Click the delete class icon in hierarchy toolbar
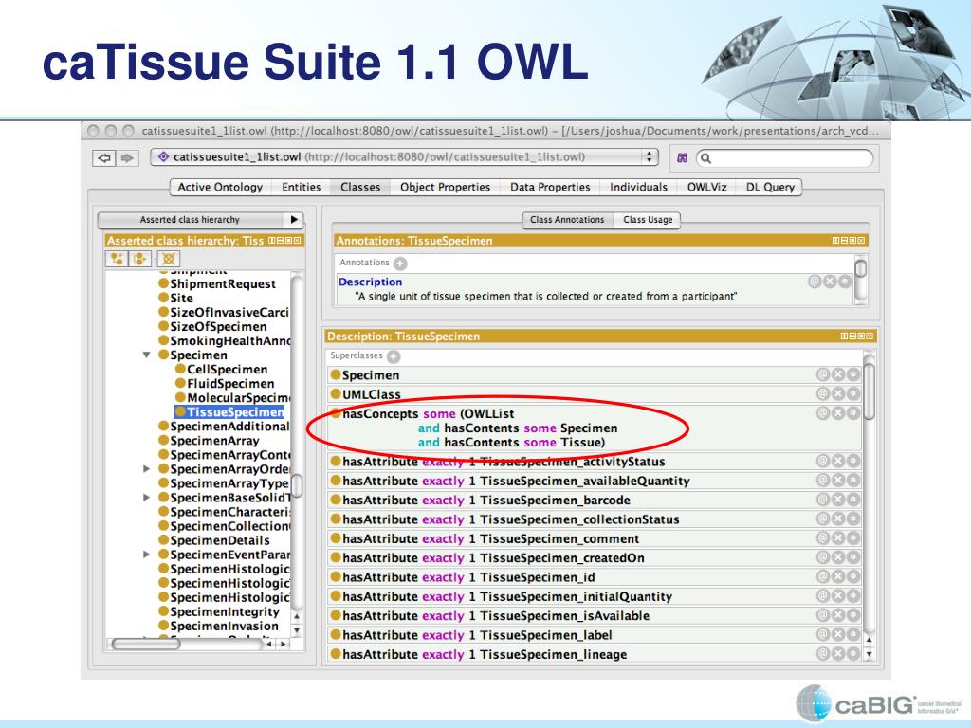This screenshot has width=971, height=728. [168, 259]
